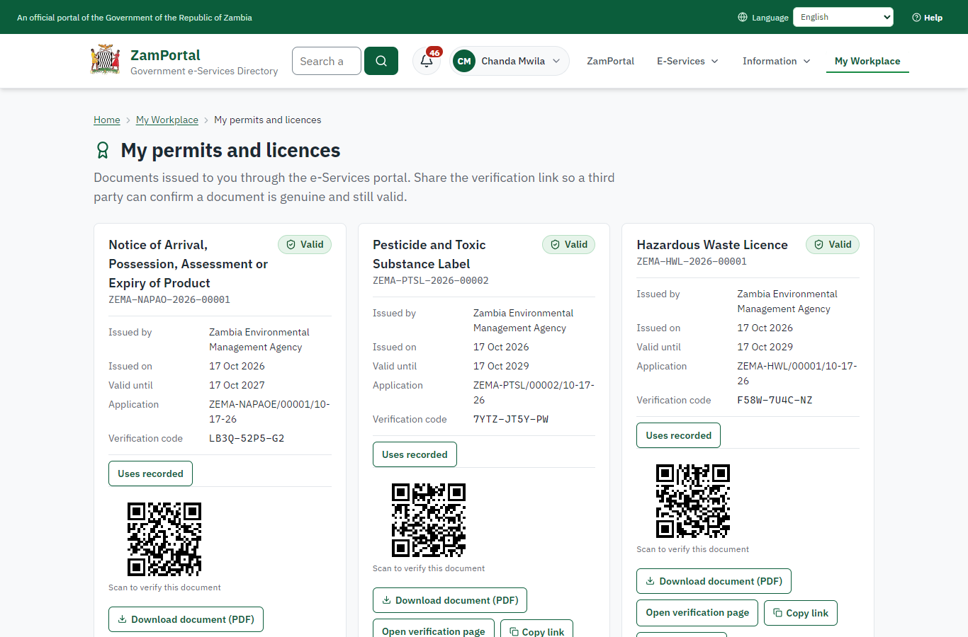Open verification page for Hazardous Waste Licence
The height and width of the screenshot is (637, 968).
click(697, 613)
